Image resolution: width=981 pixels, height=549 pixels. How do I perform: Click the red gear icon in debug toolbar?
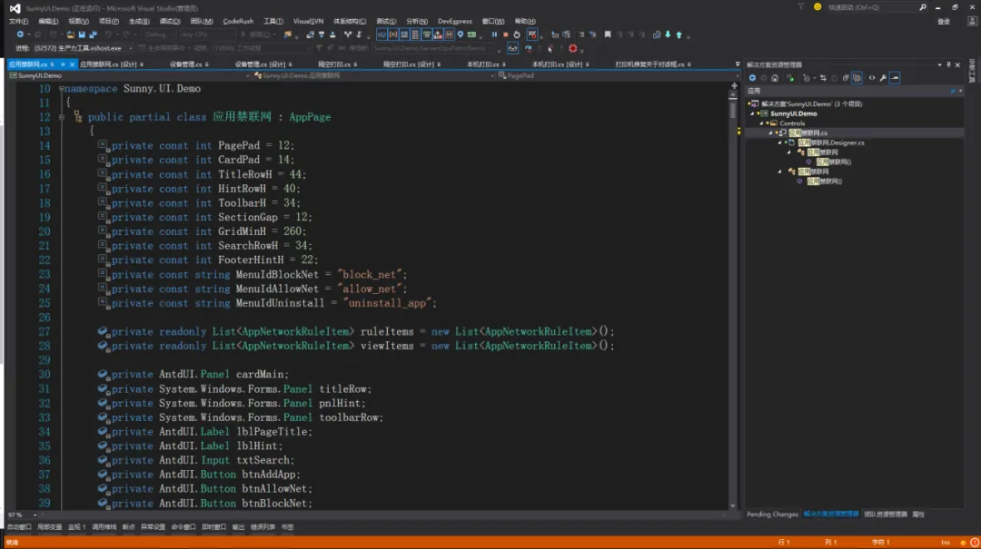572,48
